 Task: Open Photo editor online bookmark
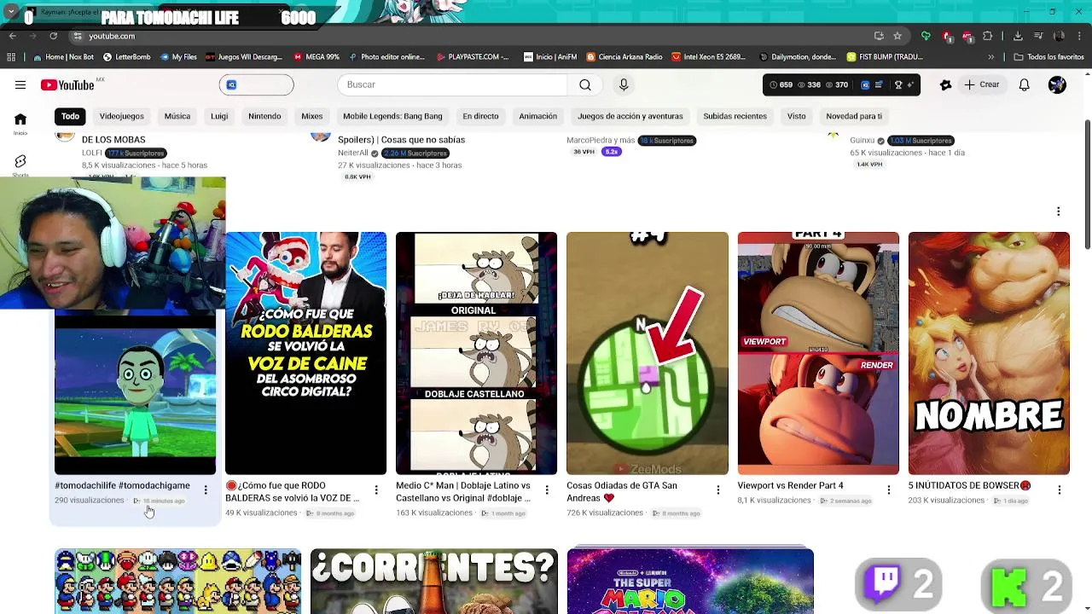(386, 57)
